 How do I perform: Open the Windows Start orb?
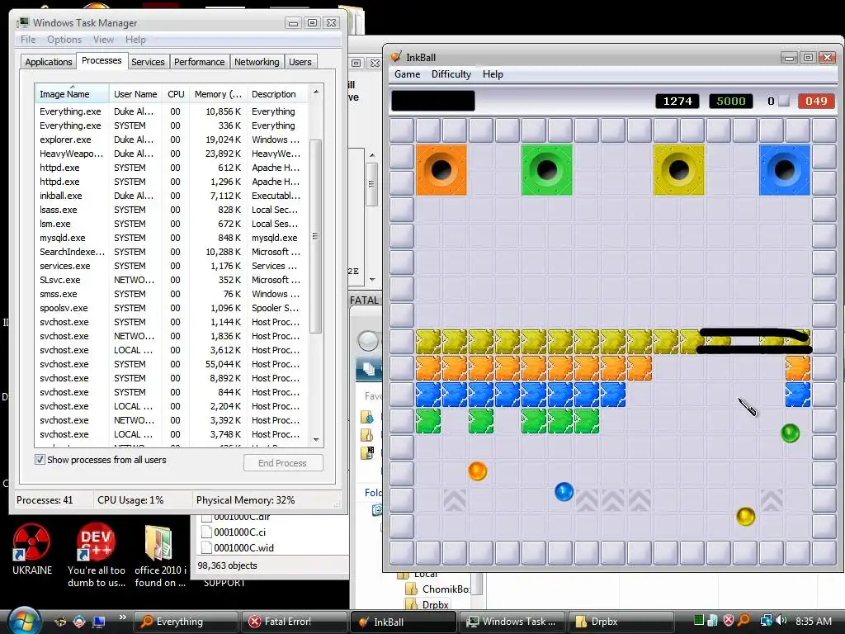pos(24,621)
